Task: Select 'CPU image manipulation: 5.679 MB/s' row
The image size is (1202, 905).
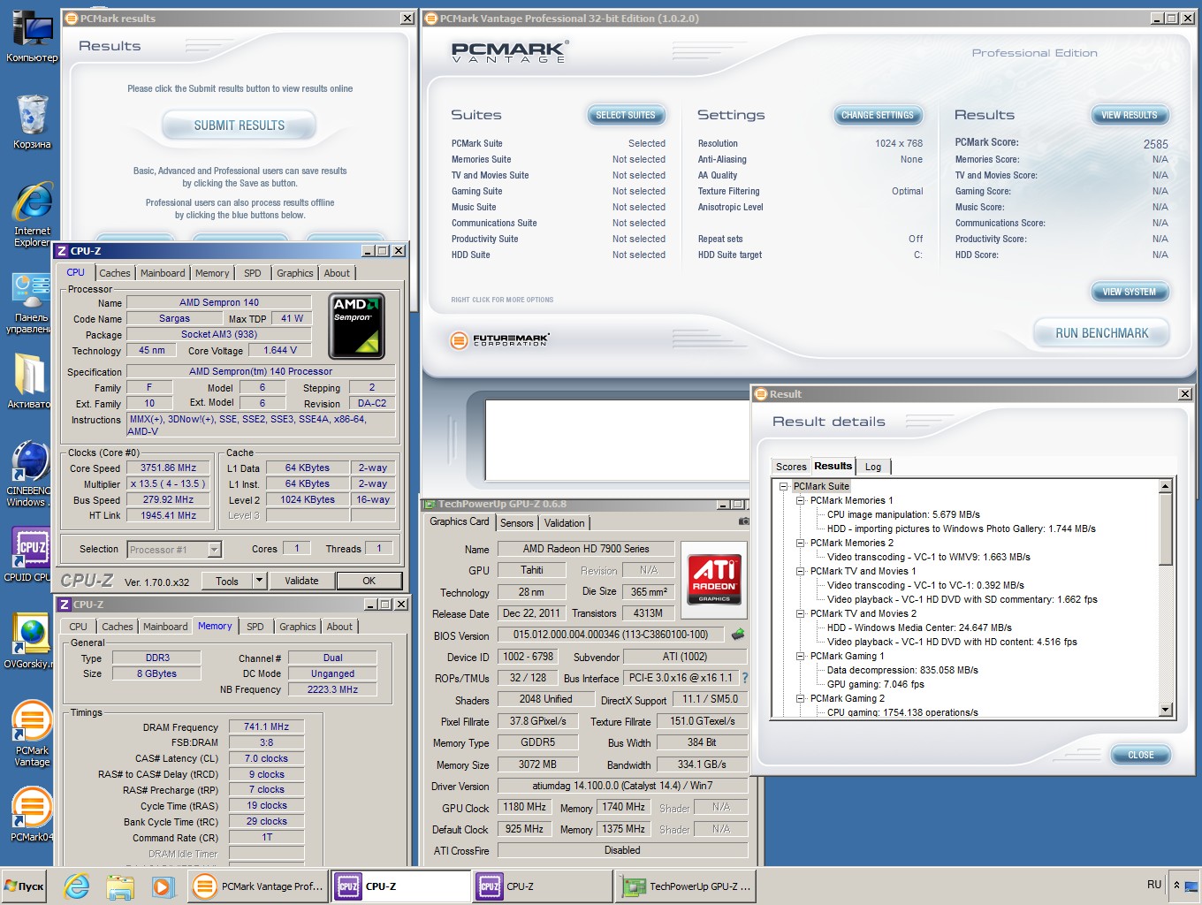Action: (903, 514)
